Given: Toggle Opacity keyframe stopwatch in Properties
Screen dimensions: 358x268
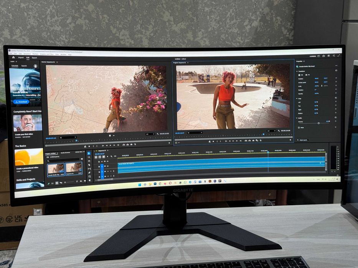Looking at the screenshot, I should click(x=336, y=93).
